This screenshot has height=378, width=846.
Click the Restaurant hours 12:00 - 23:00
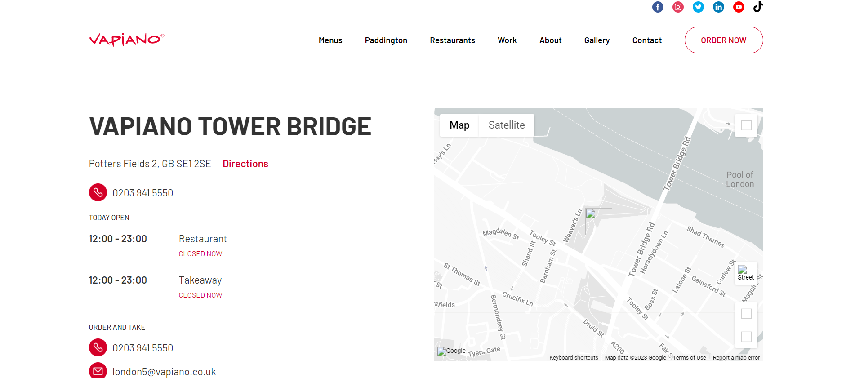(118, 239)
